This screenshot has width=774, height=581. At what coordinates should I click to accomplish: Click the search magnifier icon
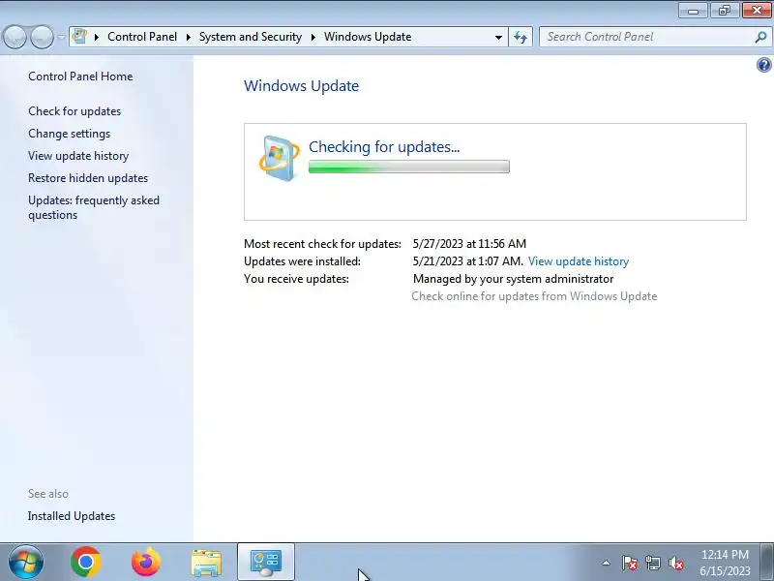tap(760, 37)
